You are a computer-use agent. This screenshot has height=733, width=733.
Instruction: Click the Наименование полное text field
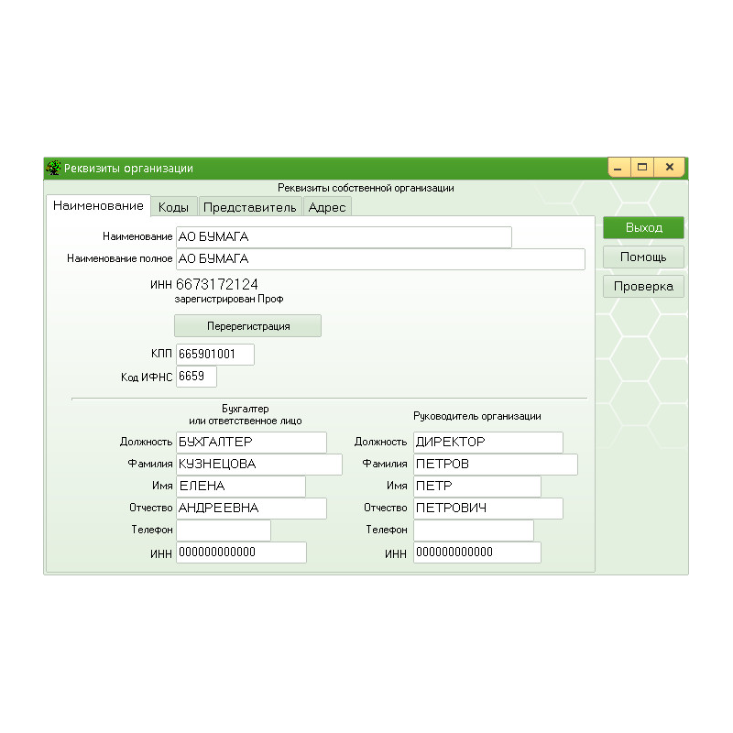(380, 259)
